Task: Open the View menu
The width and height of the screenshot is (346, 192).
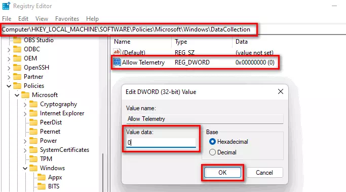Action: pyautogui.click(x=42, y=19)
